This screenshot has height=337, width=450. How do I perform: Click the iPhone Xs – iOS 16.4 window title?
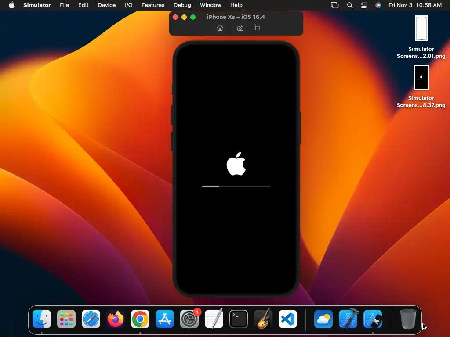[236, 17]
